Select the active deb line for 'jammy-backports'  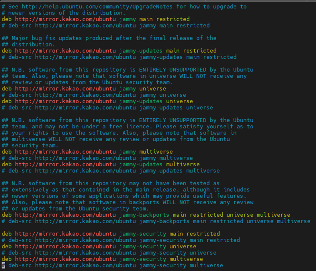coord(146,215)
